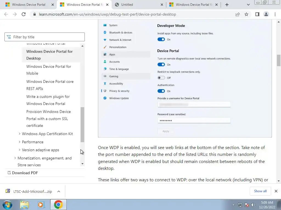Click the Password (case sensitive) field
Viewport: 281px width, 210px height.
click(194, 120)
